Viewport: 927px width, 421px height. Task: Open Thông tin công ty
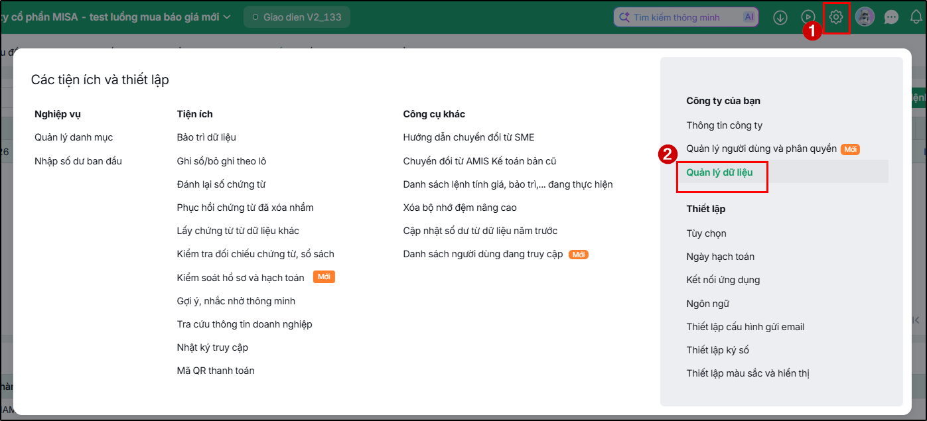tap(725, 125)
